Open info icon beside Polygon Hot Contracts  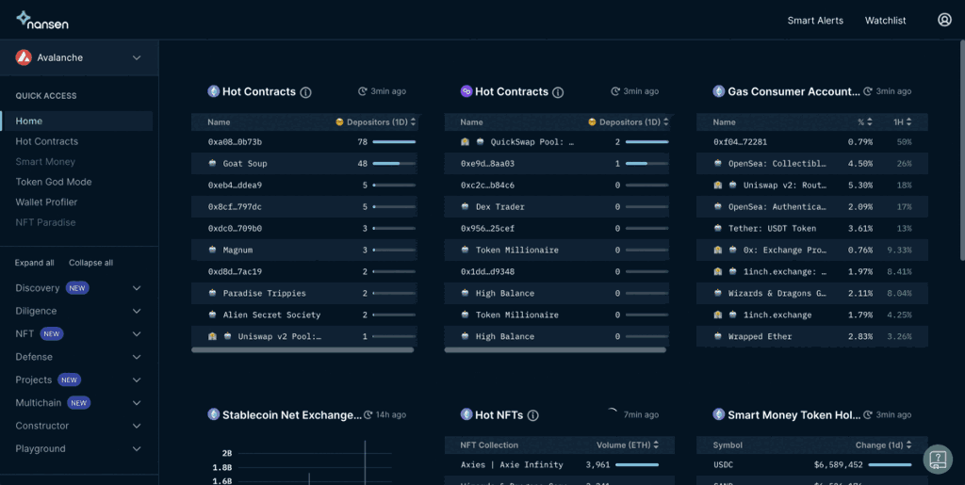558,92
